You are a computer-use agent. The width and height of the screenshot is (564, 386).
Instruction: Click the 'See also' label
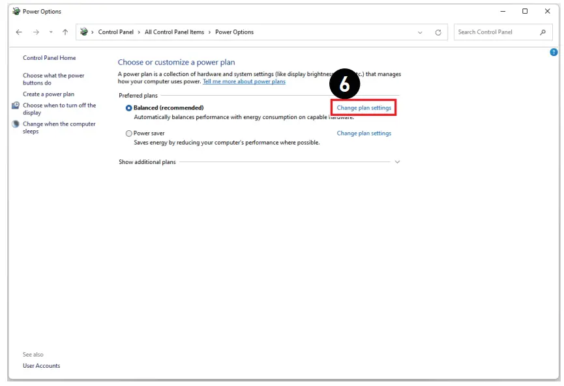(x=33, y=354)
